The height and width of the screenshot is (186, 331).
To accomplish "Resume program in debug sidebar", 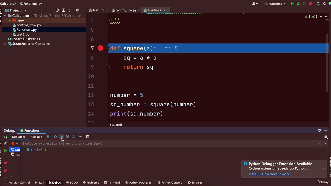I will pos(6,150).
